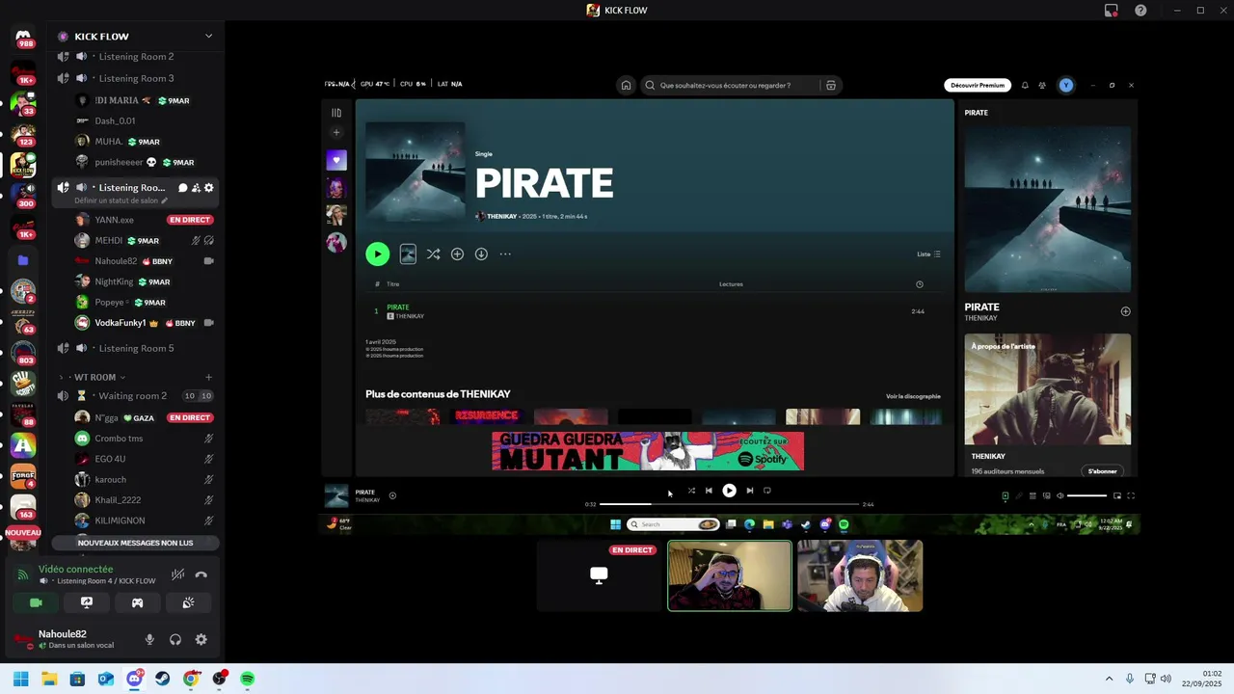
Task: Toggle Discord noise suppression icon
Action: pyautogui.click(x=178, y=574)
